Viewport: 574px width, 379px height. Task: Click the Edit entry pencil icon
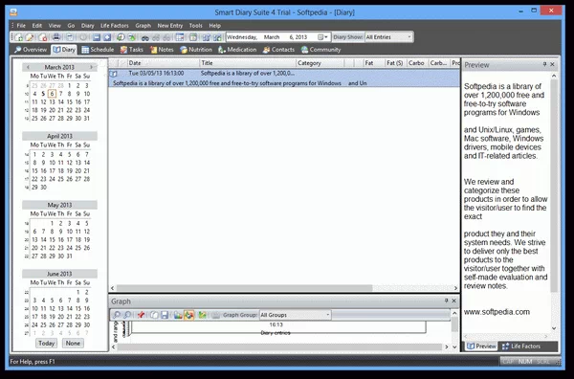(30, 37)
